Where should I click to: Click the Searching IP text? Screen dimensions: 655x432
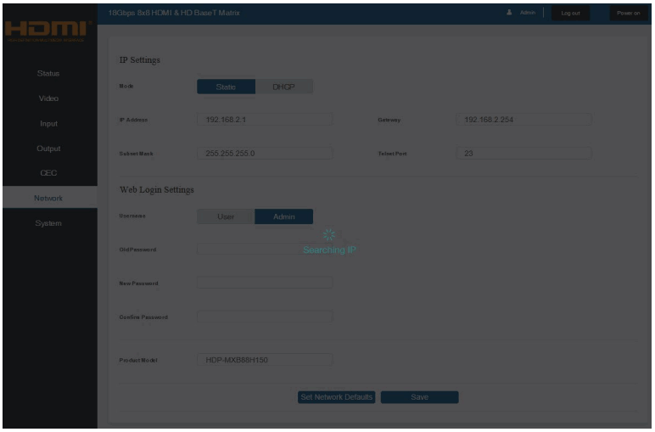tap(329, 250)
